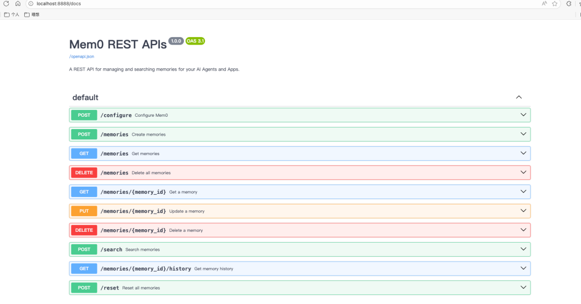Open the browser extensions puzzle icon

point(569,4)
